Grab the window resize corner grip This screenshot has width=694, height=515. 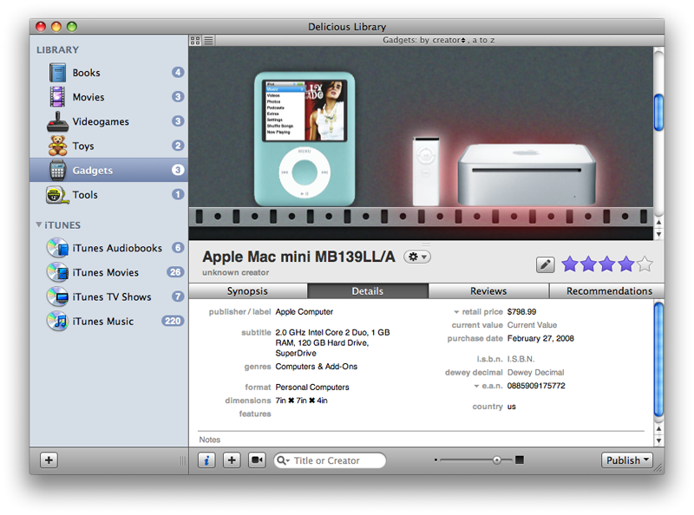(659, 468)
